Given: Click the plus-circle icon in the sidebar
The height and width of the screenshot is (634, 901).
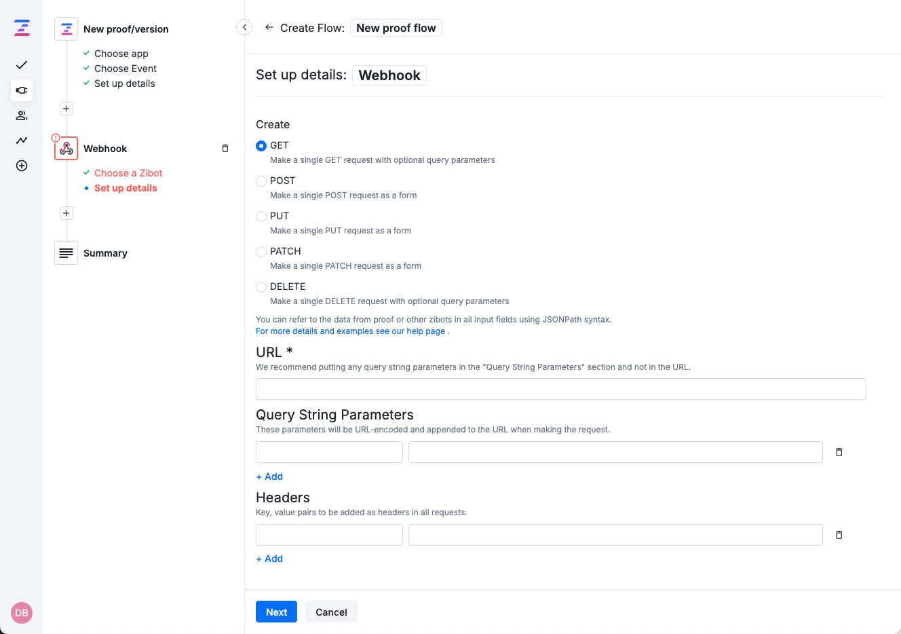Looking at the screenshot, I should pos(21,166).
